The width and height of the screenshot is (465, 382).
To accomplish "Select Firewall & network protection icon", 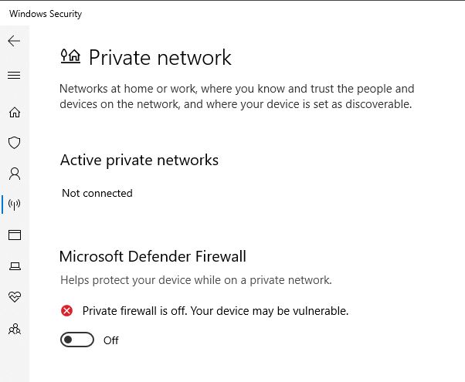I will click(x=14, y=205).
